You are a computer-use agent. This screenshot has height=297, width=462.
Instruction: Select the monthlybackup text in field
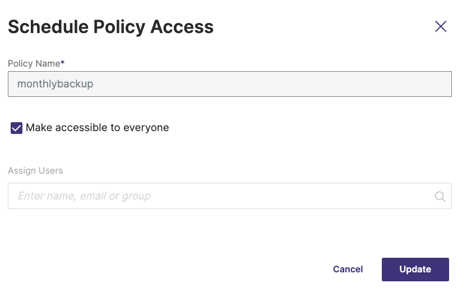tap(55, 84)
